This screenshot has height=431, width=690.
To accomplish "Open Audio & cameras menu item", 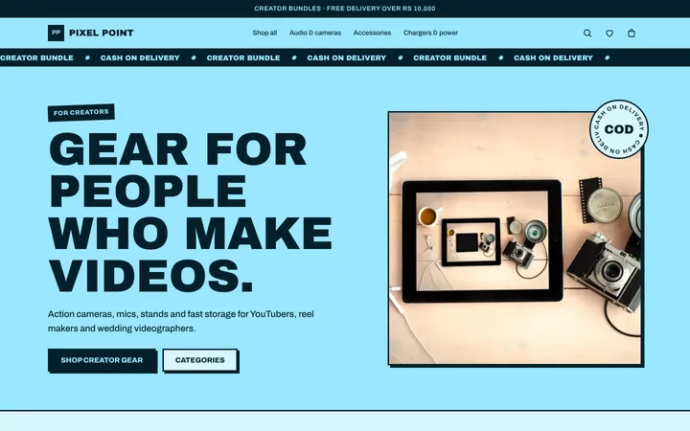I will pyautogui.click(x=315, y=33).
